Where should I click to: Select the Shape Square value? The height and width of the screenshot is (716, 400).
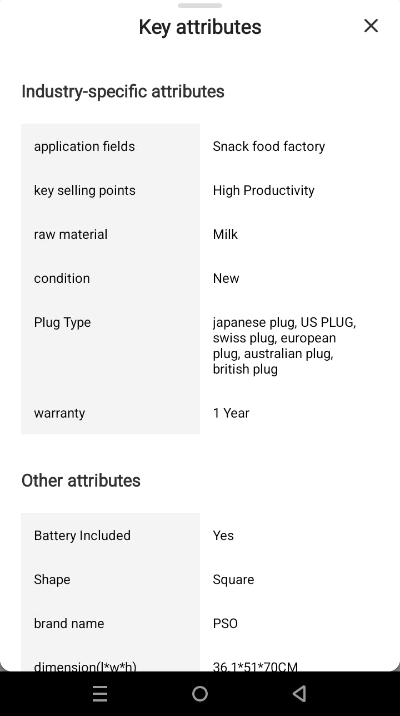233,580
